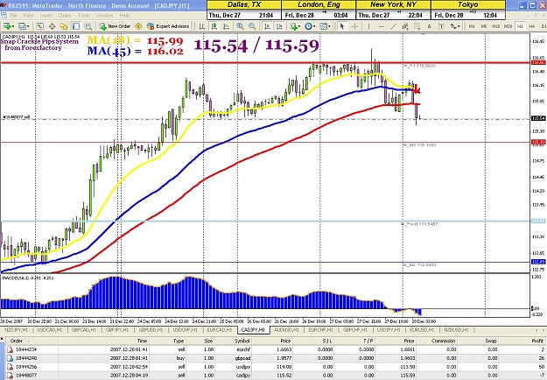Switch to M30 timeframe
Screen dimensions: 547x380
coord(508,26)
